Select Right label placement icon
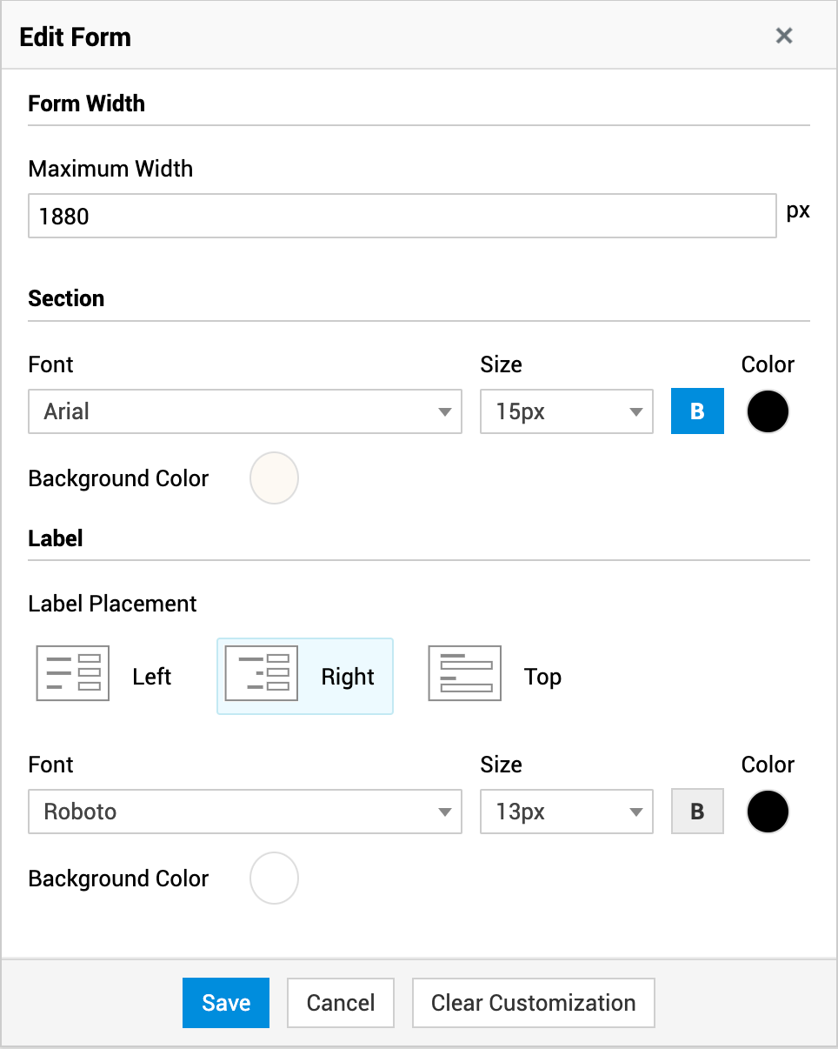Image resolution: width=838 pixels, height=1049 pixels. [x=262, y=674]
